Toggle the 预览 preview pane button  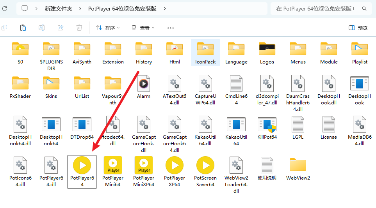(x=358, y=28)
